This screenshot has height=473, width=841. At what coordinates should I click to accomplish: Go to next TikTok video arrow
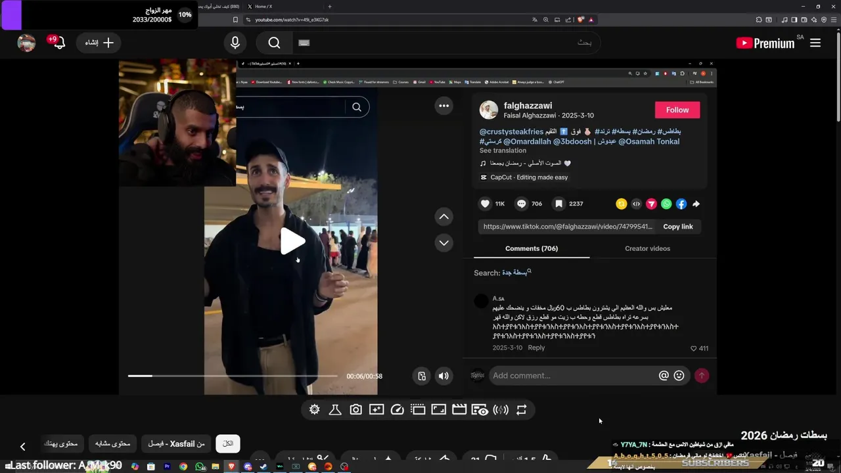[x=444, y=243]
